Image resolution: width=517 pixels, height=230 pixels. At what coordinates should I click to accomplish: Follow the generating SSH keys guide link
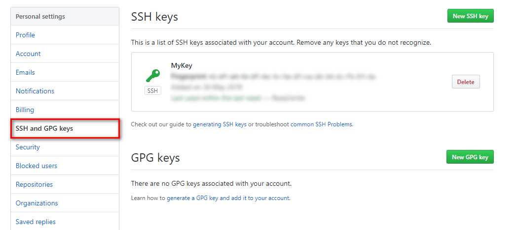pyautogui.click(x=220, y=124)
